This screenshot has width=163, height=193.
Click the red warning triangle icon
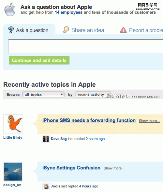coord(123,30)
